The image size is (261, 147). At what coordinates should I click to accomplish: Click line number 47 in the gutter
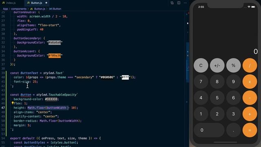3,108
